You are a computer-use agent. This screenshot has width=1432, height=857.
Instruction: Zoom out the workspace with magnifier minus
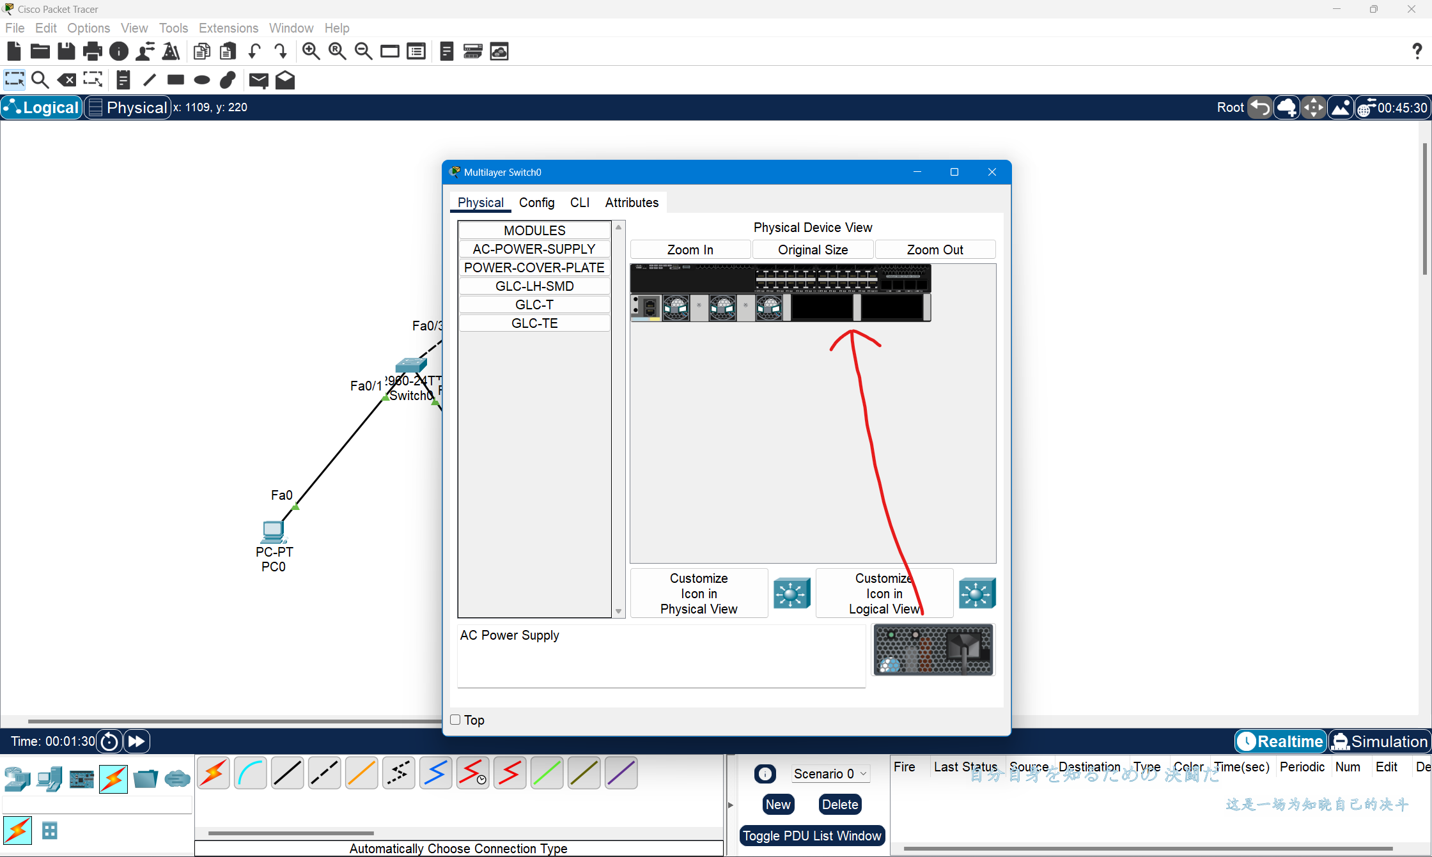tap(364, 51)
